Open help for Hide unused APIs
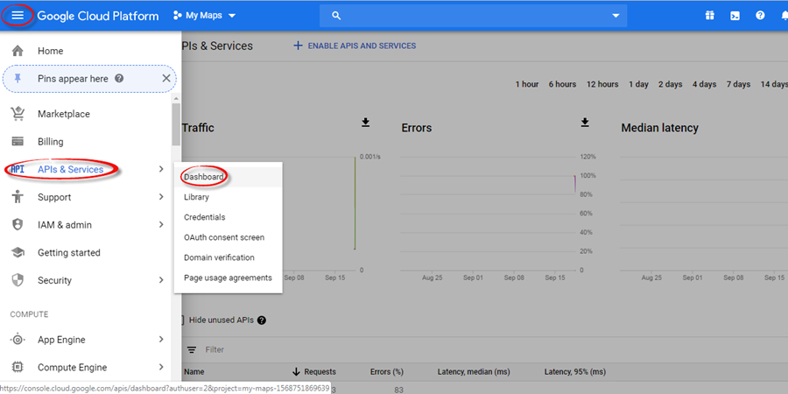The width and height of the screenshot is (788, 394). [261, 320]
